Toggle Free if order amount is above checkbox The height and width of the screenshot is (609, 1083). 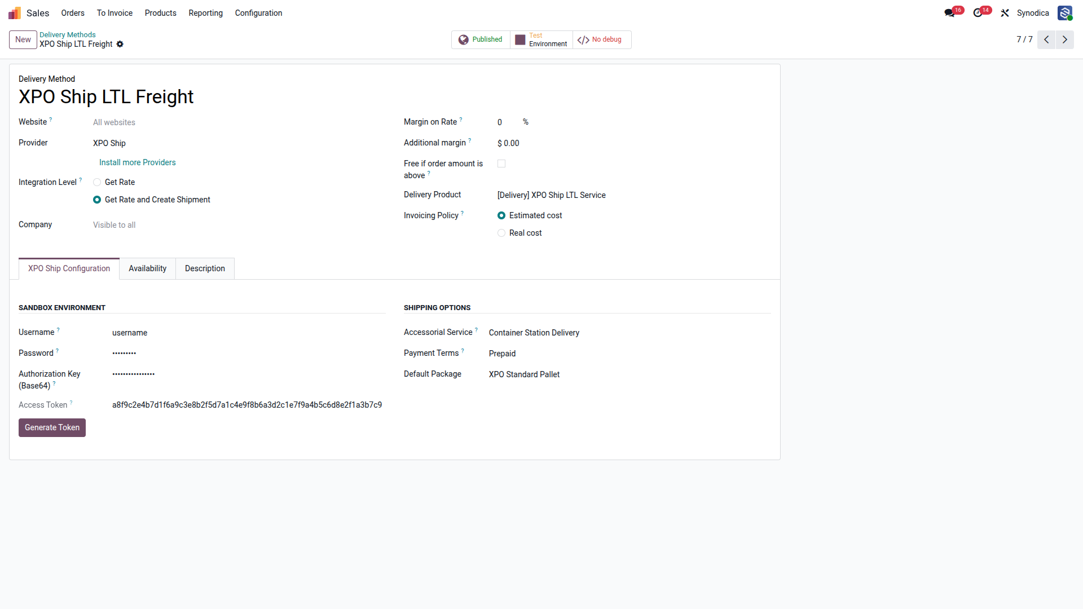[501, 164]
